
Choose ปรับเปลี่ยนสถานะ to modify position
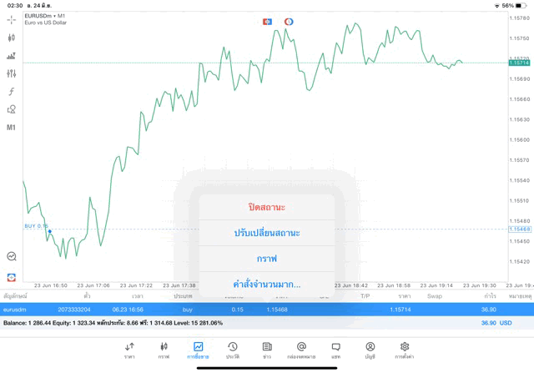pos(267,233)
